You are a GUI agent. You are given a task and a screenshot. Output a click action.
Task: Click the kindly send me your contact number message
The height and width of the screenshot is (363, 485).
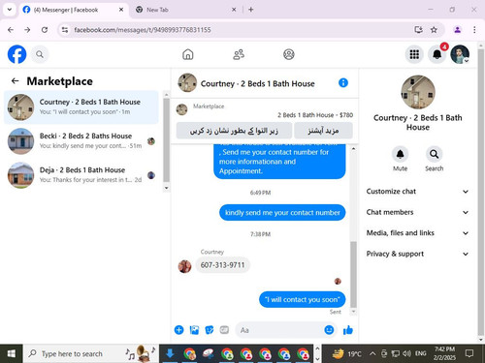[x=282, y=213]
